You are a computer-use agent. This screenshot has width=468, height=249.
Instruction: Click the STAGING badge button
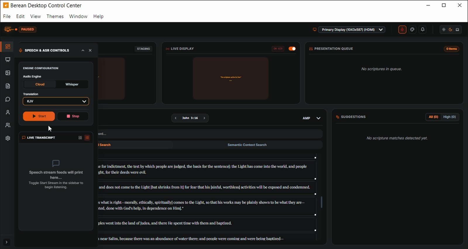[x=143, y=49]
